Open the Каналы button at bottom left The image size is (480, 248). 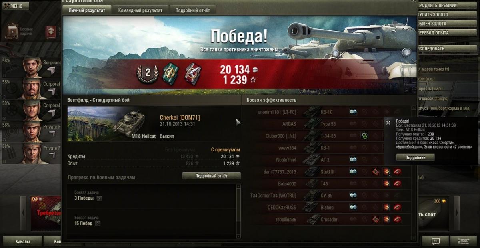[x=22, y=241]
